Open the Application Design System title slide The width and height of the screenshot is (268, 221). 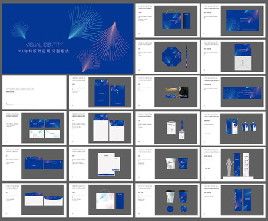click(x=34, y=92)
